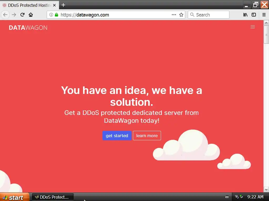Image resolution: width=269 pixels, height=201 pixels.
Task: Open a new tab with plus button
Action: click(63, 5)
